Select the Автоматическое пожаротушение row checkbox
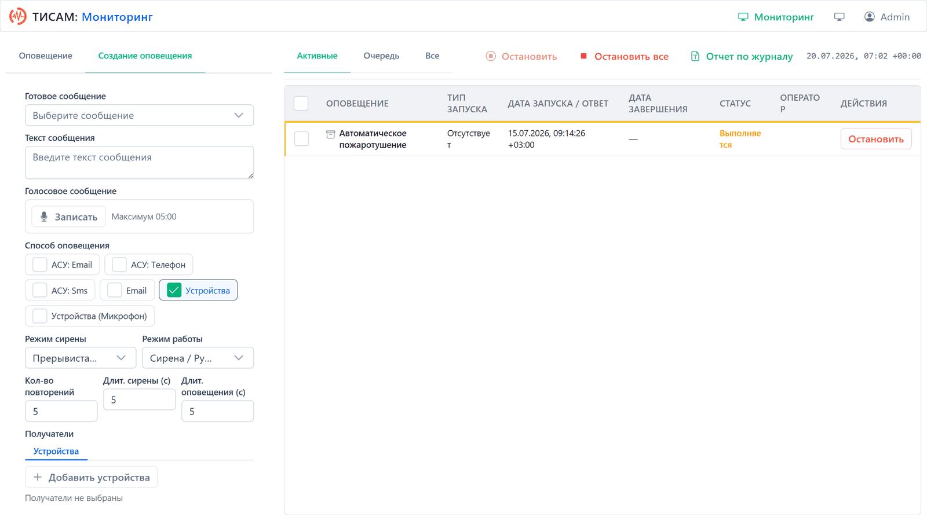The image size is (927, 521). click(301, 138)
